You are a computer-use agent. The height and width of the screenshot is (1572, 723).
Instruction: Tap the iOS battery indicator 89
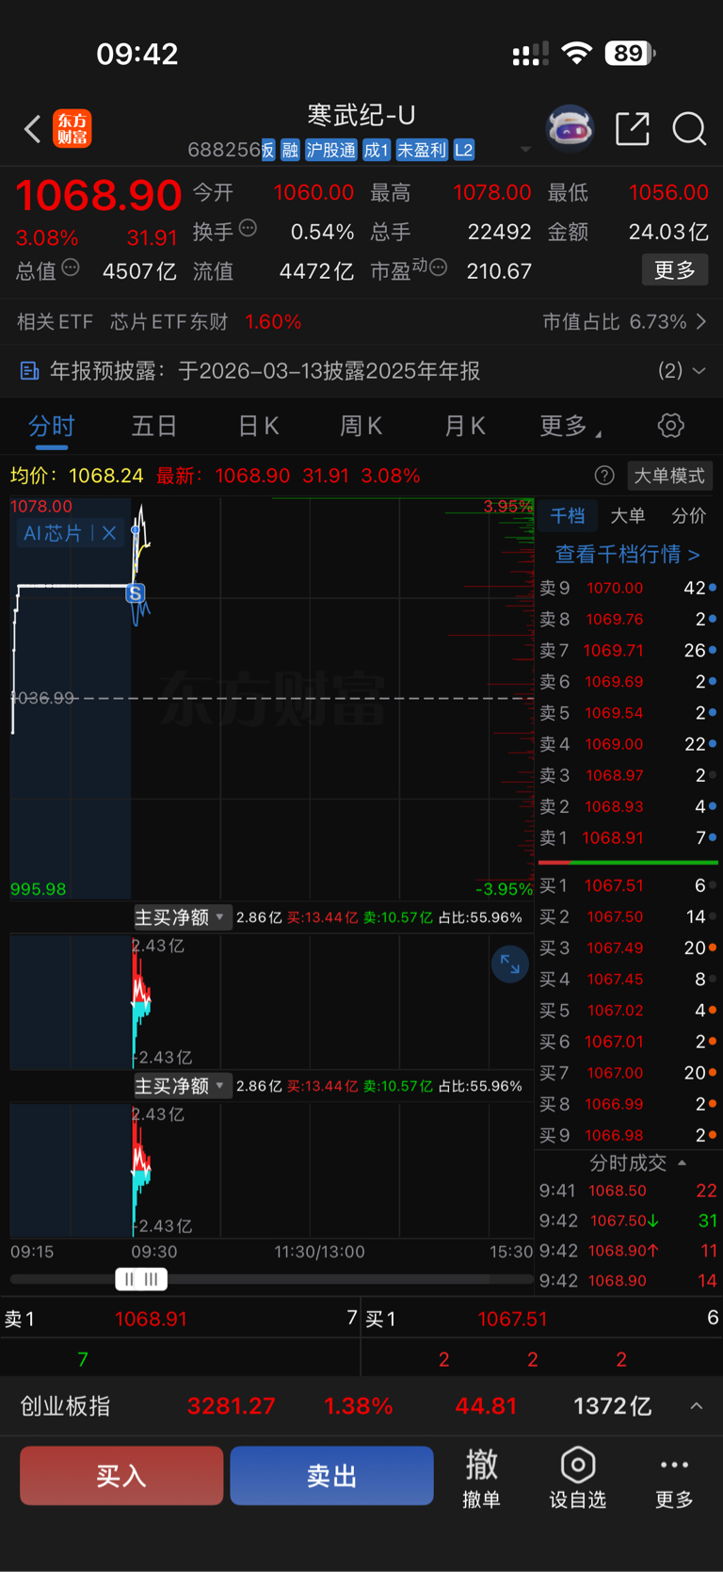(630, 53)
